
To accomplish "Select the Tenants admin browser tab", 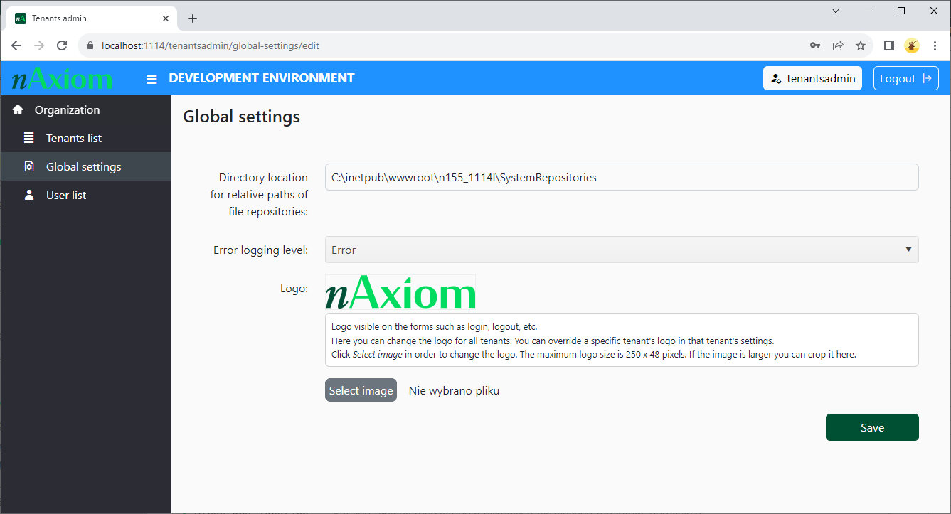I will coord(92,18).
